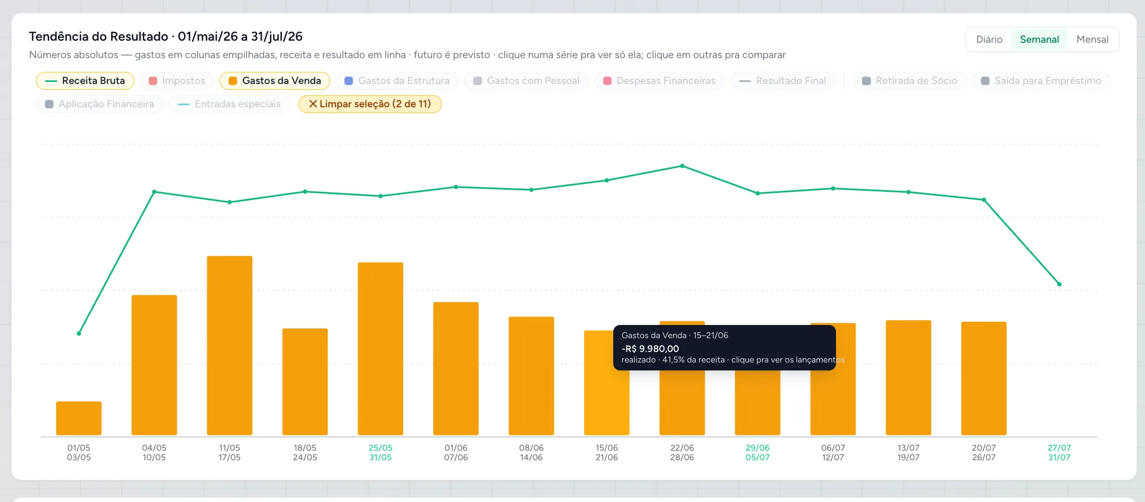Click the axis label 25/05 31/05
The height and width of the screenshot is (502, 1145).
coord(380,453)
